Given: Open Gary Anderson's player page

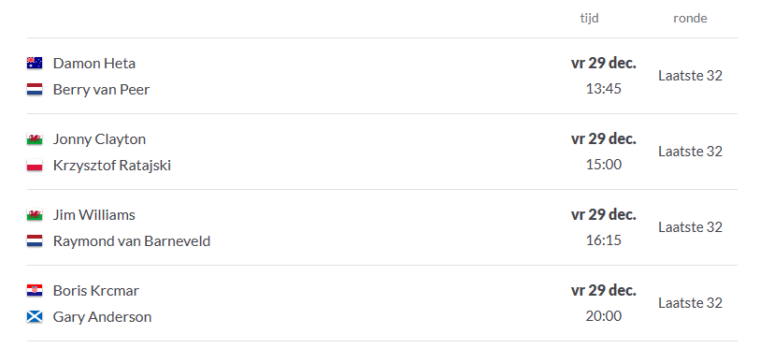Looking at the screenshot, I should click(x=102, y=317).
